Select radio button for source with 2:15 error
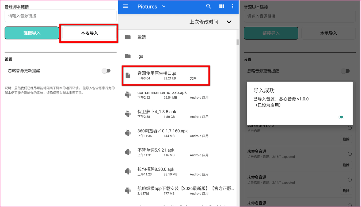This screenshot has width=361, height=207. [x=349, y=154]
